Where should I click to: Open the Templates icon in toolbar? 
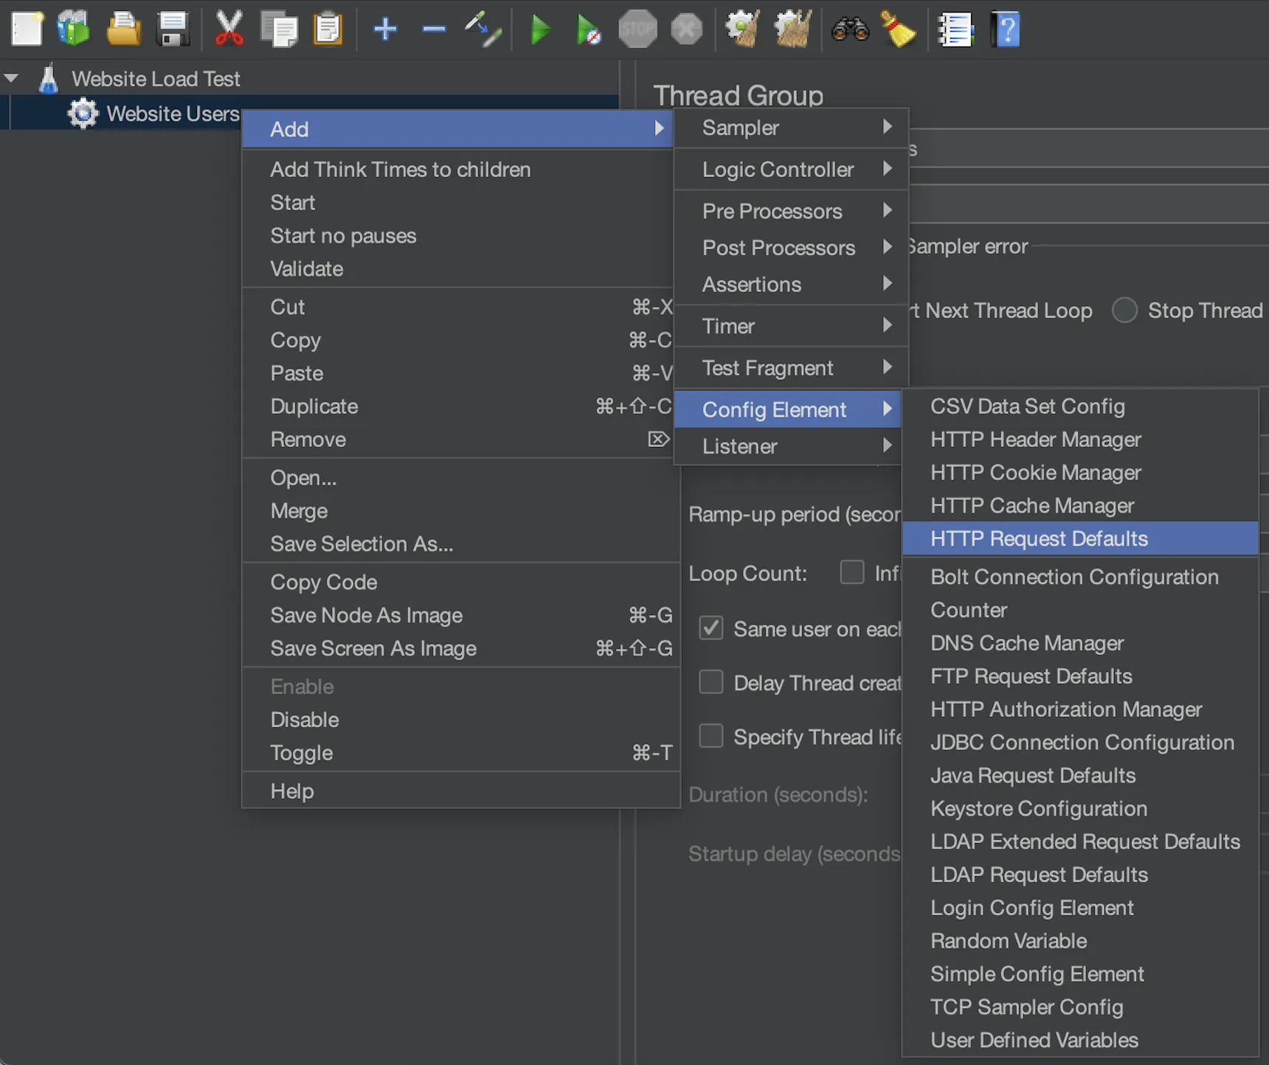pyautogui.click(x=74, y=30)
